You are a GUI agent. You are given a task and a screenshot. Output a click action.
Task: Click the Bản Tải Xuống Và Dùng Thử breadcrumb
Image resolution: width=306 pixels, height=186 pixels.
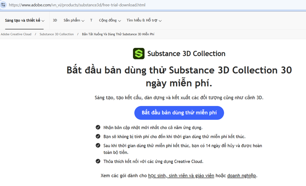(x=118, y=34)
